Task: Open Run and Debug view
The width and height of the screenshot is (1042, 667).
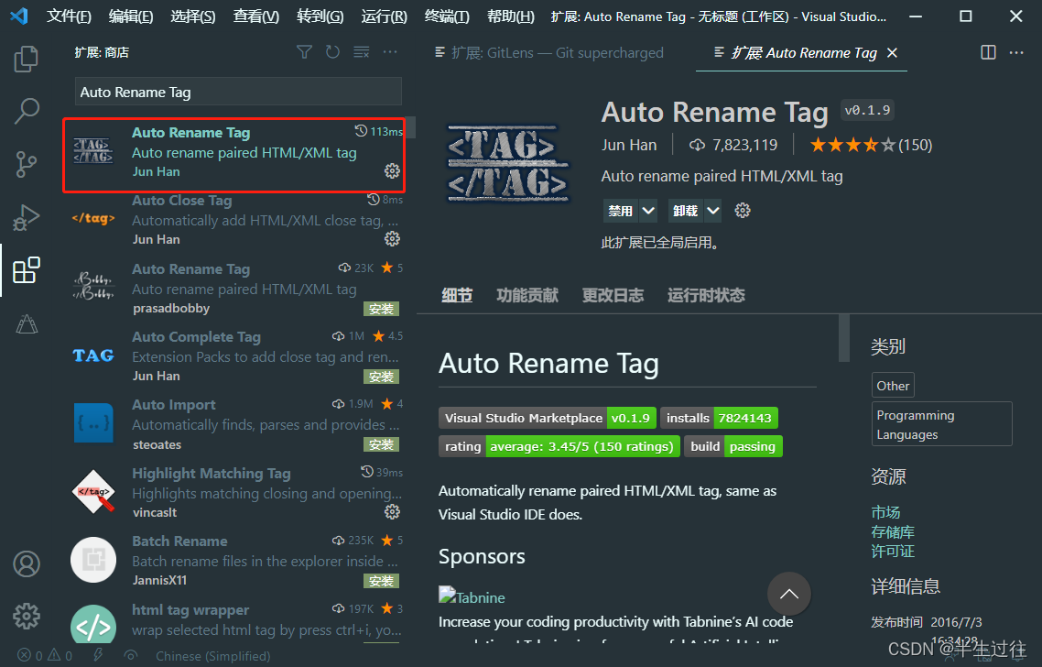Action: click(26, 217)
